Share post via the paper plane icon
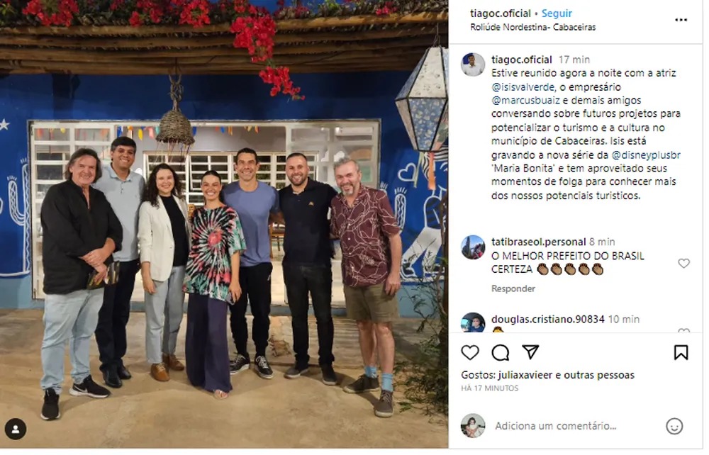 click(530, 352)
